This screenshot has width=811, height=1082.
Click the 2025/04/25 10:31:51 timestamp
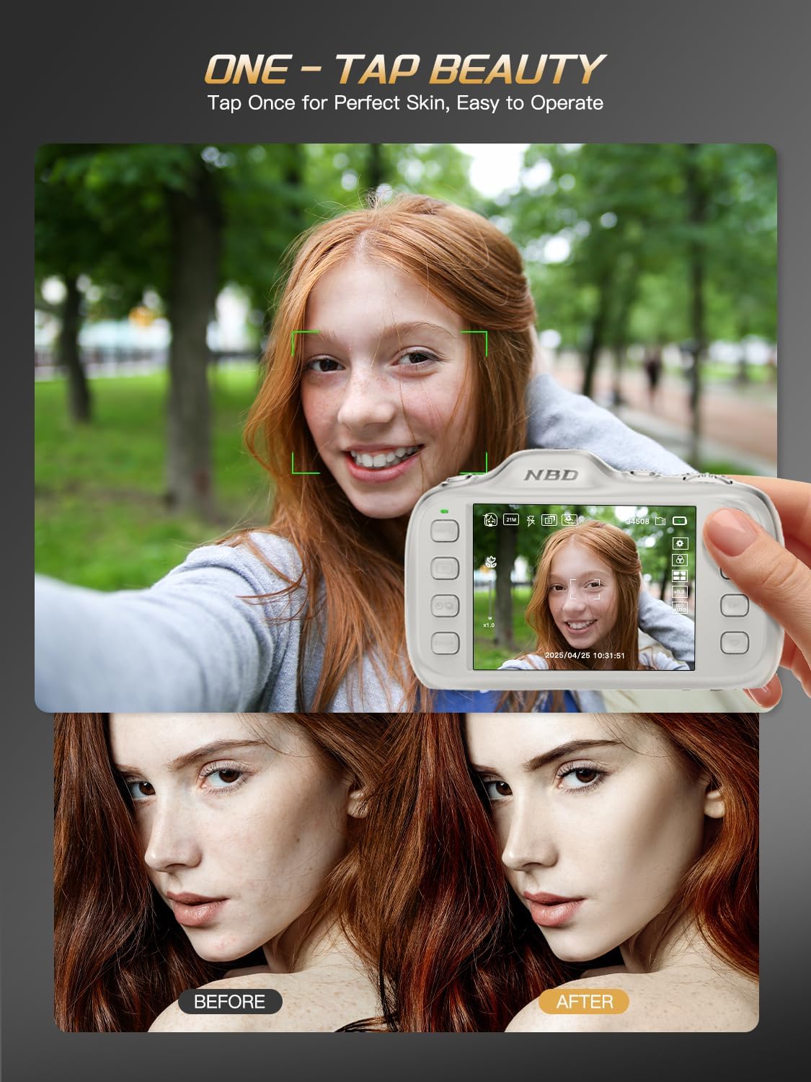585,656
